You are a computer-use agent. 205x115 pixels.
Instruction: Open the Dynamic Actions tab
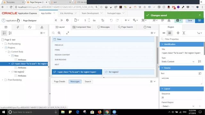18,27
